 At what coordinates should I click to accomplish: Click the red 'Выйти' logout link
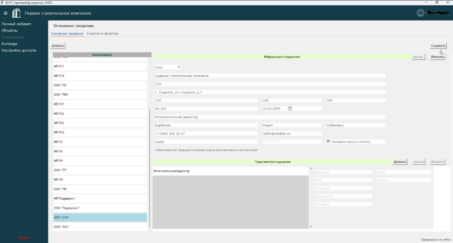coord(24,238)
